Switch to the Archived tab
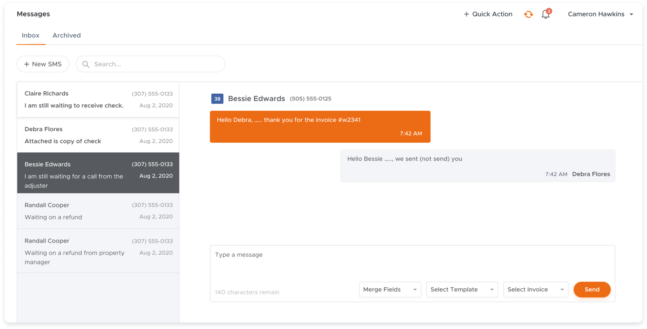 [x=67, y=36]
